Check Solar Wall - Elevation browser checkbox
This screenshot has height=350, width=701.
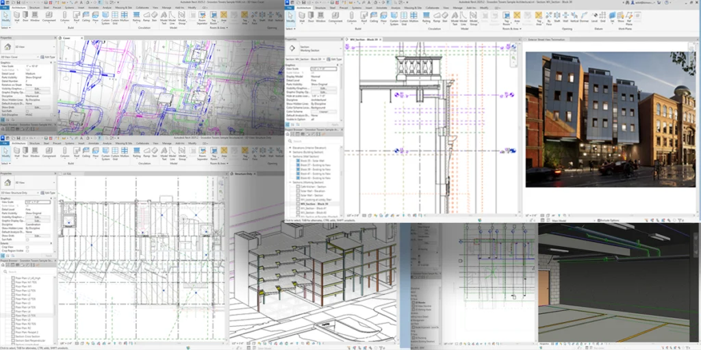(x=298, y=191)
